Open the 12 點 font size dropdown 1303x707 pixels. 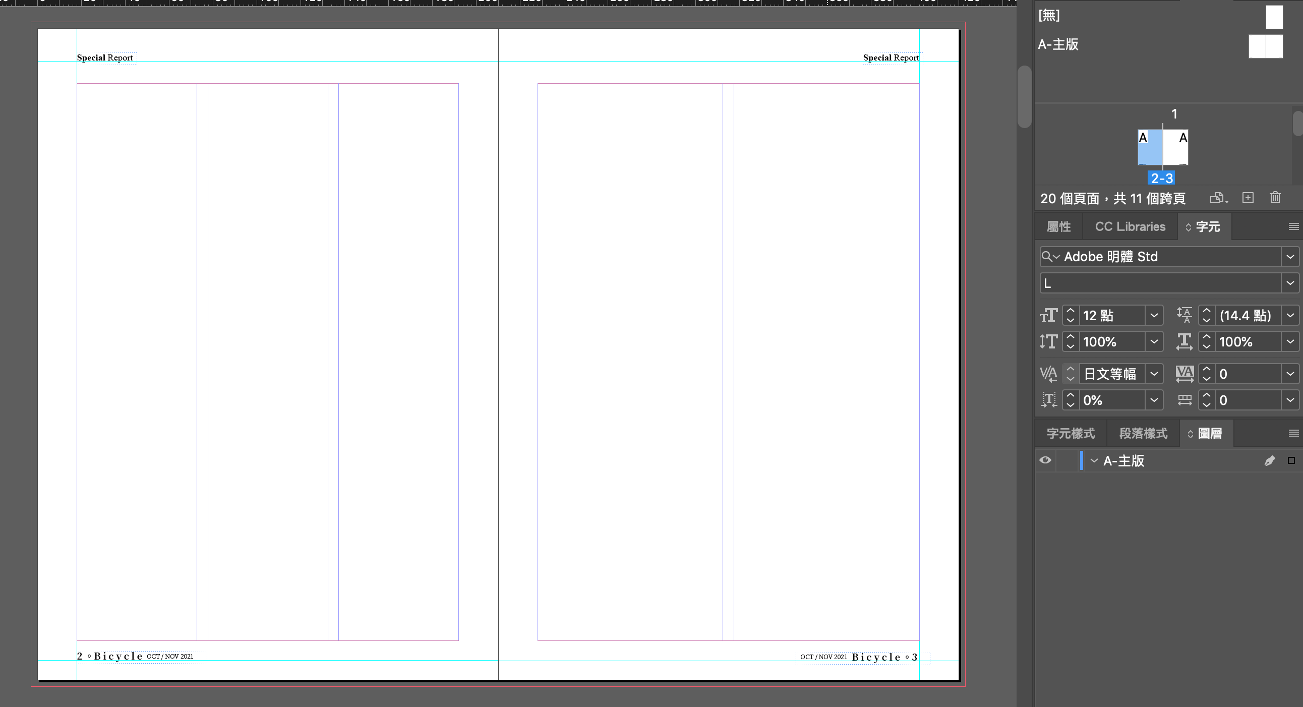(1154, 316)
